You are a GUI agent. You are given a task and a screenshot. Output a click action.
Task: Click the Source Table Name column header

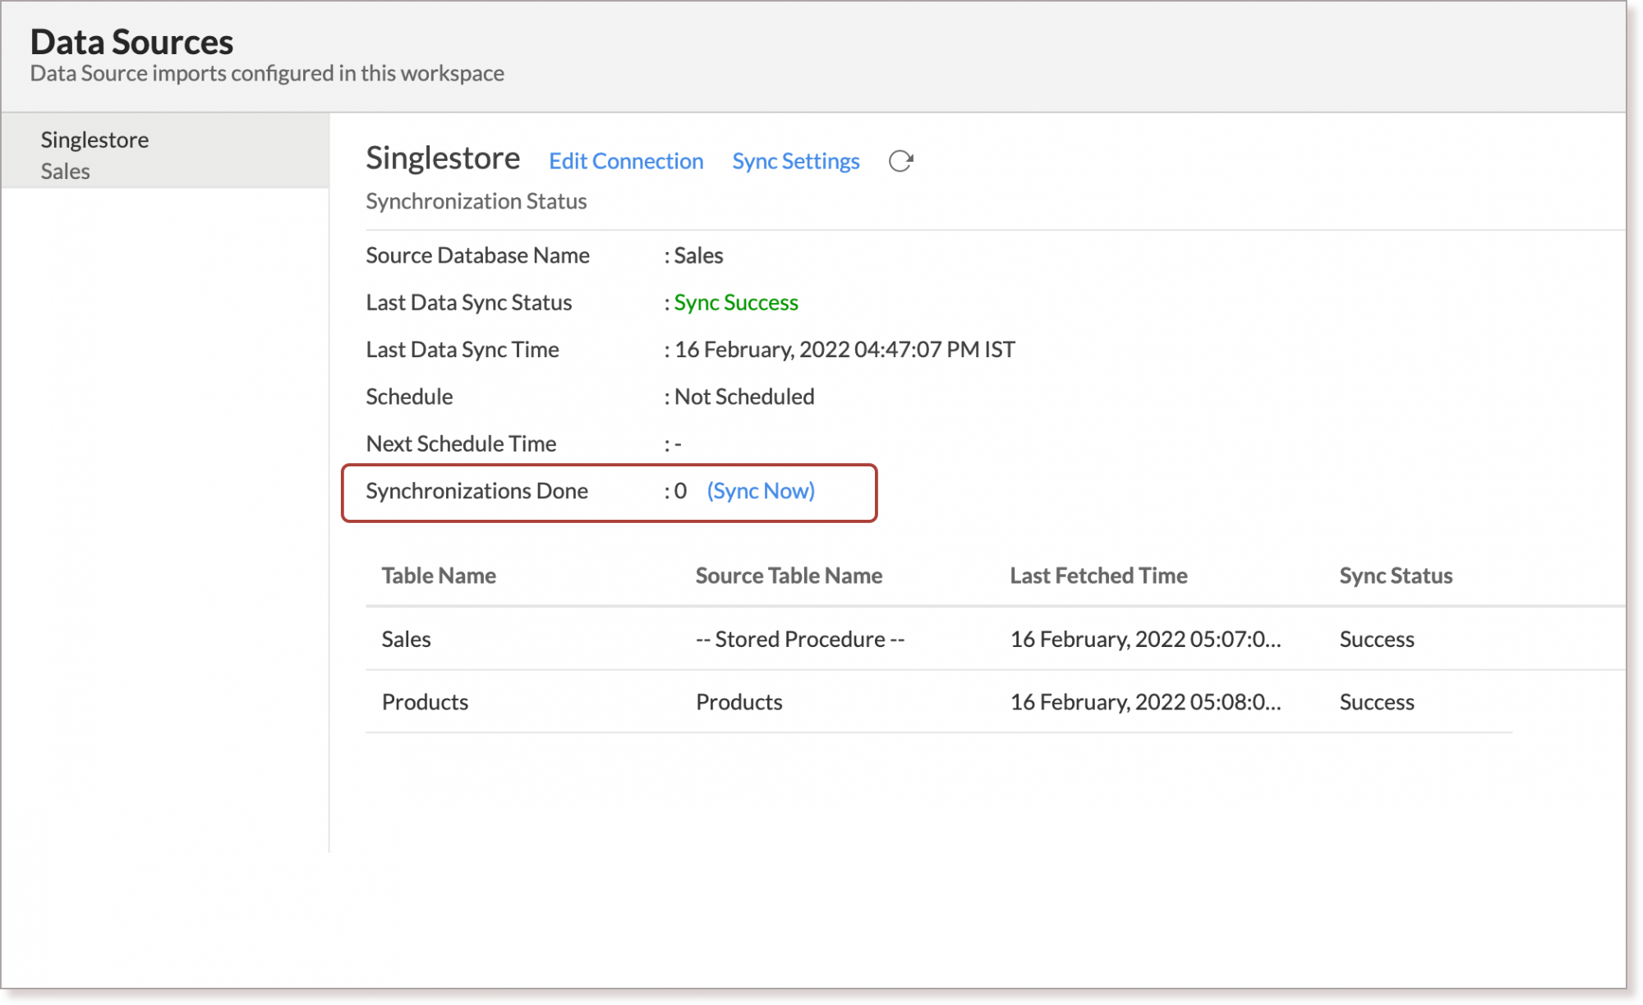click(x=789, y=576)
